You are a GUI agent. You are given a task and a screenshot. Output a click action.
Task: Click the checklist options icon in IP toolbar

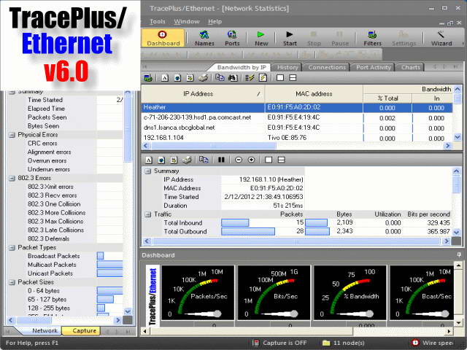250,78
